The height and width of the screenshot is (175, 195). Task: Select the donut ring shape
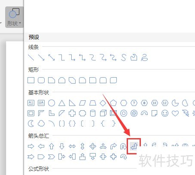coord(124,113)
